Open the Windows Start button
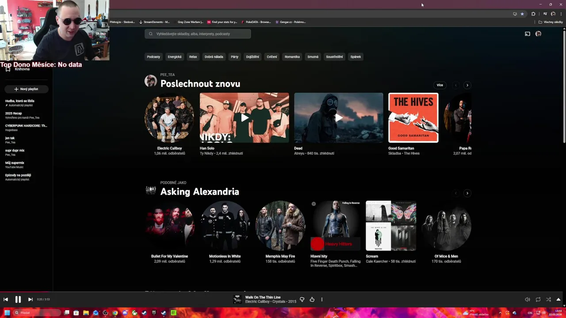Screen dimensions: 566x318 [7, 313]
